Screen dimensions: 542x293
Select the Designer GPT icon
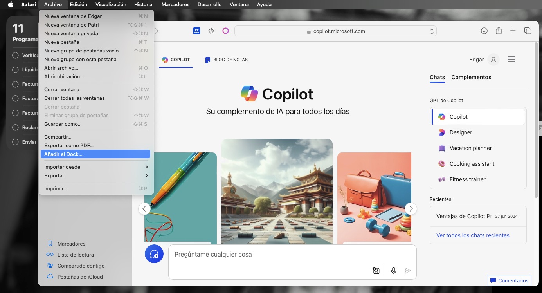point(442,132)
